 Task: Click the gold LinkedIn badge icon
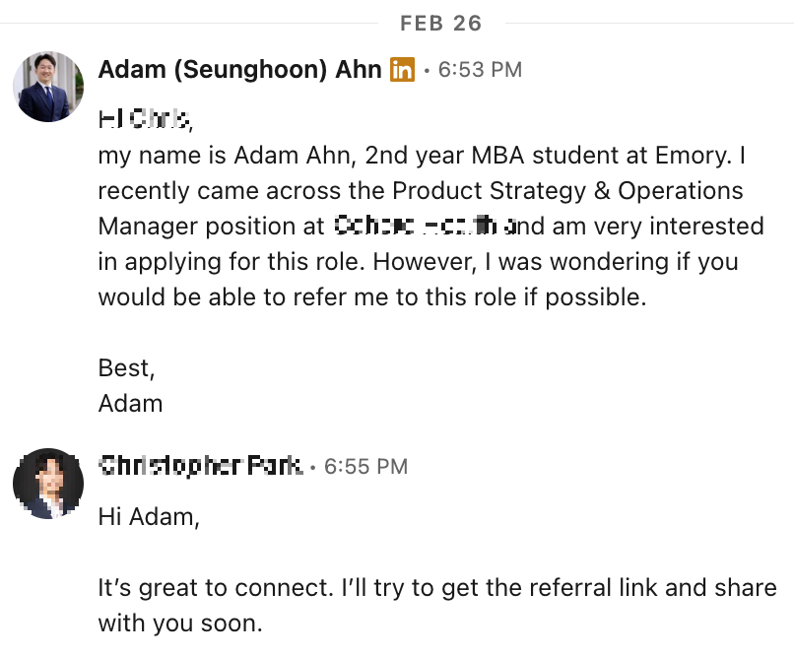(402, 70)
